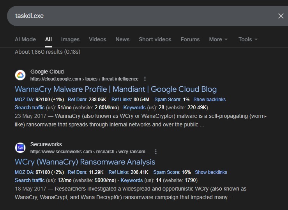Open three-dot options for Secureworks result
This screenshot has height=210, width=288.
[x=155, y=152]
